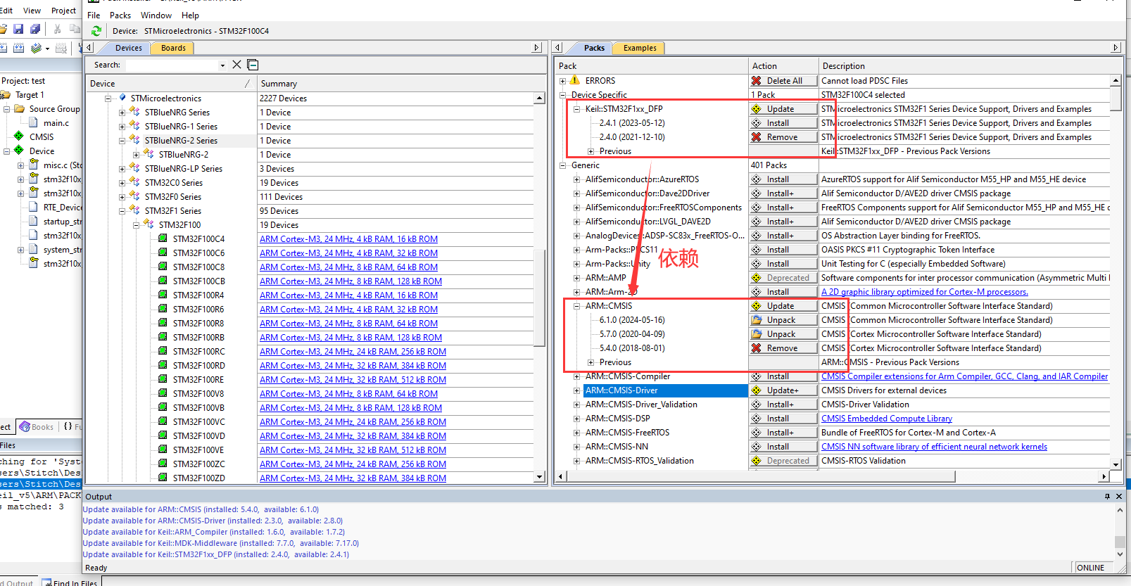Viewport: 1131px width, 586px height.
Task: Click the device list vertical scrollbar down arrow
Action: pyautogui.click(x=540, y=477)
